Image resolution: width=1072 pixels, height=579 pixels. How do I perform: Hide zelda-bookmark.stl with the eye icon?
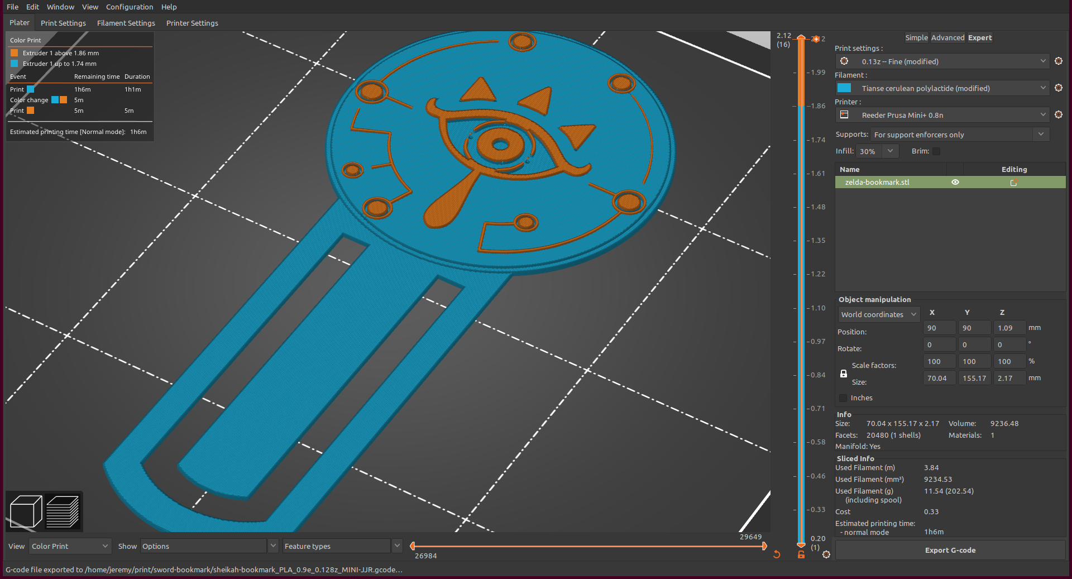(955, 182)
